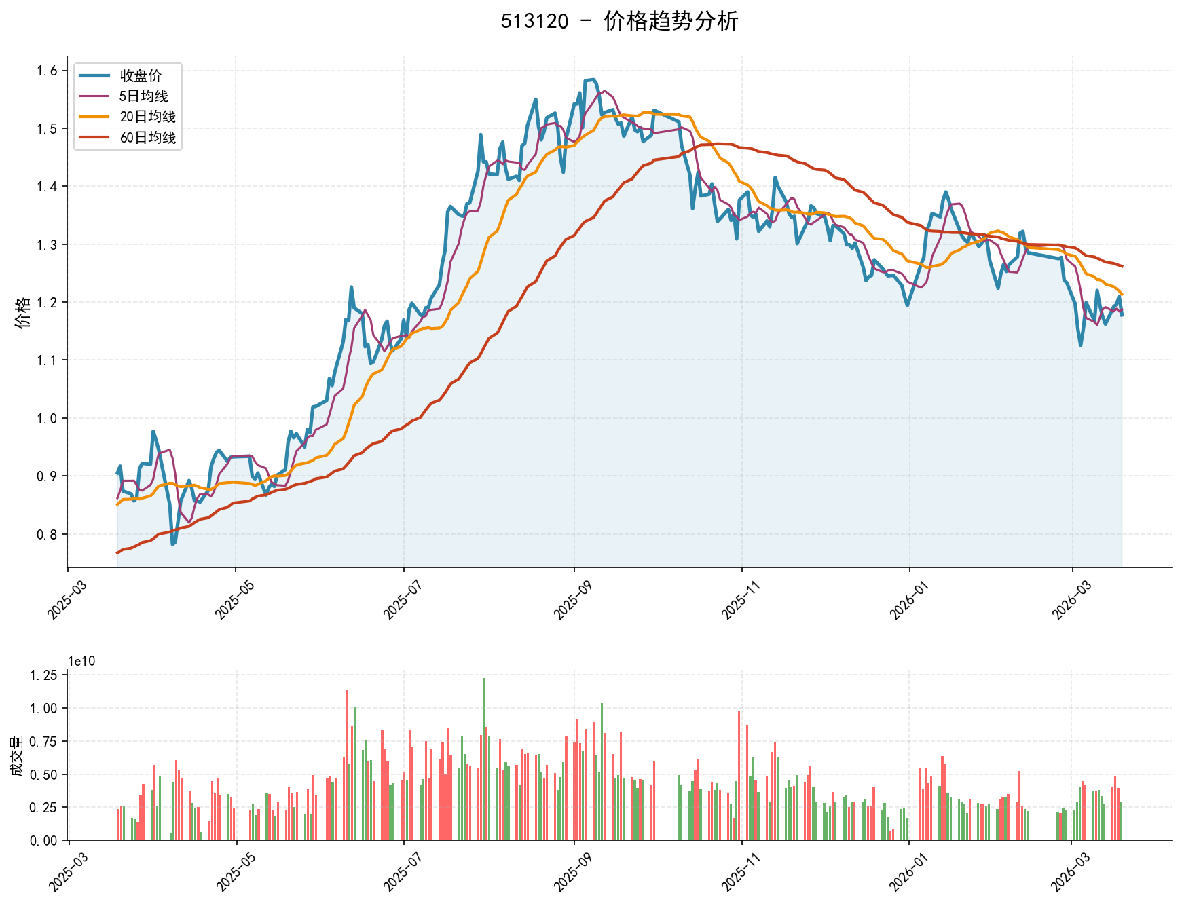
Task: Select the 60日均线 legend text
Action: (147, 138)
